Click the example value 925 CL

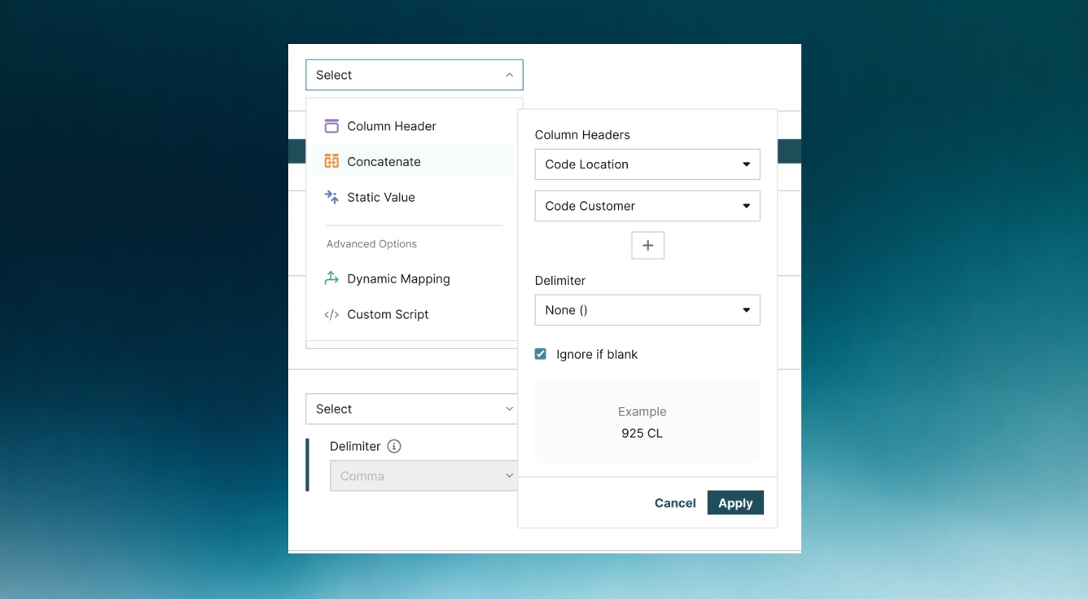coord(642,433)
